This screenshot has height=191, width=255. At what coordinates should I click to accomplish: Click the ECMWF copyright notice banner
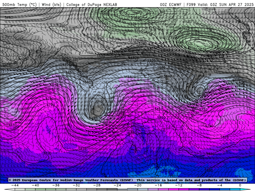click(127, 180)
